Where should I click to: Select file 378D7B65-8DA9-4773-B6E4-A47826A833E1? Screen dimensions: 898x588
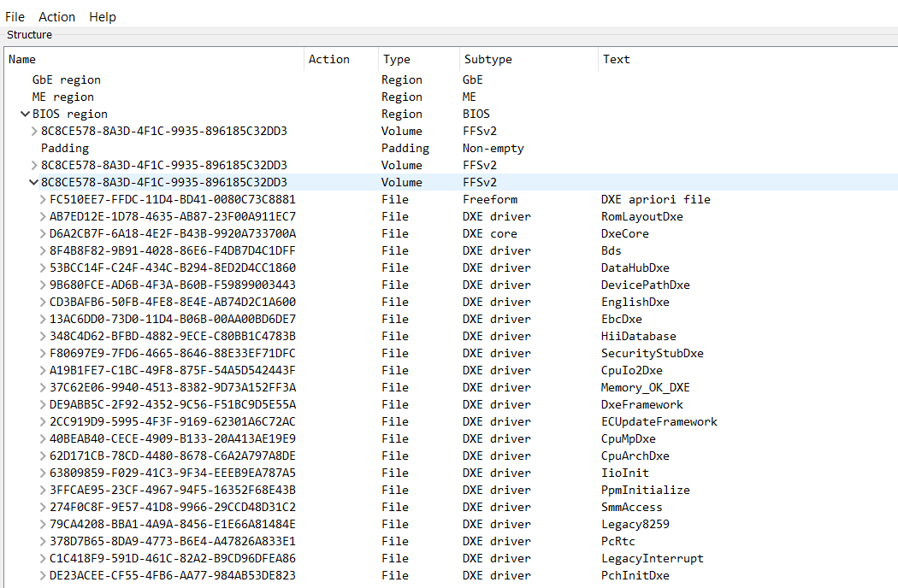point(173,541)
